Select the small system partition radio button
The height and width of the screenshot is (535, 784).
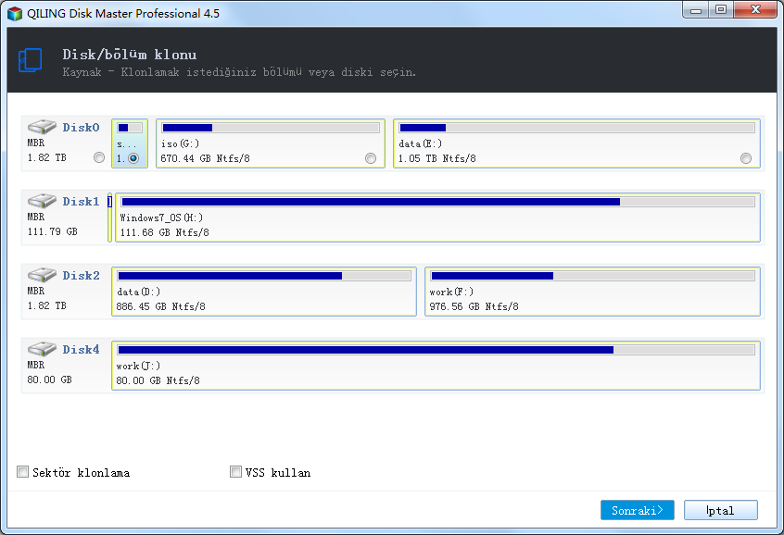tap(133, 158)
